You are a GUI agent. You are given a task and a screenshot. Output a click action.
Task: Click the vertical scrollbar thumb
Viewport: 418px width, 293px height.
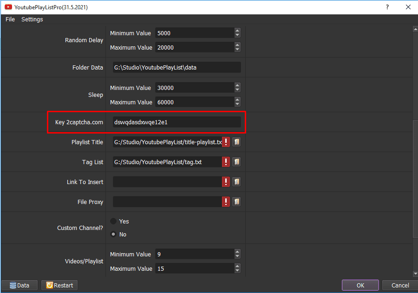(415, 179)
